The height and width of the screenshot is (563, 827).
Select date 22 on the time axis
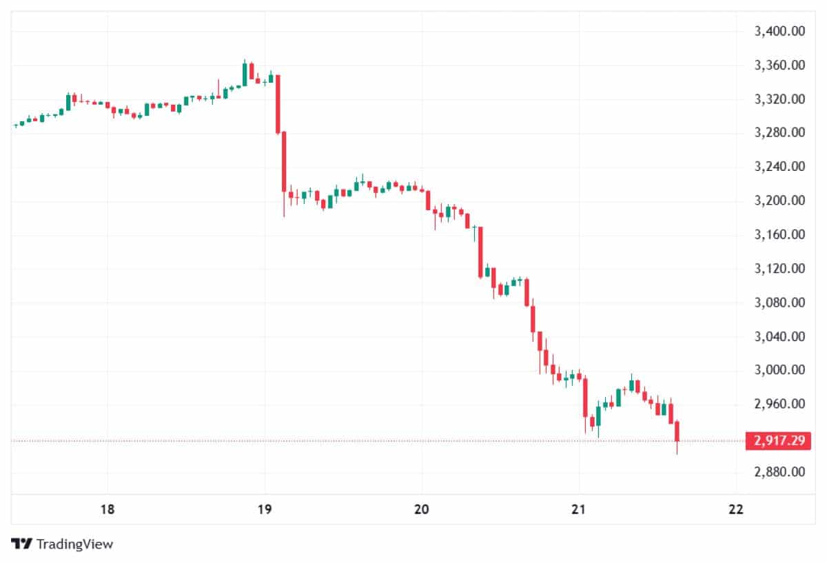pyautogui.click(x=736, y=509)
